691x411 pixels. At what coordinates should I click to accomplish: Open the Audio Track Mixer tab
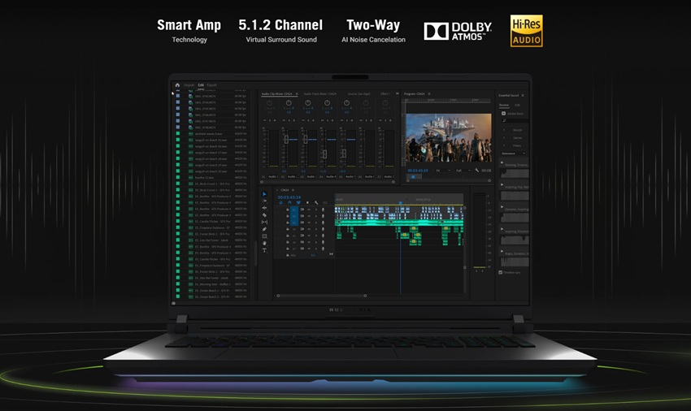point(320,94)
